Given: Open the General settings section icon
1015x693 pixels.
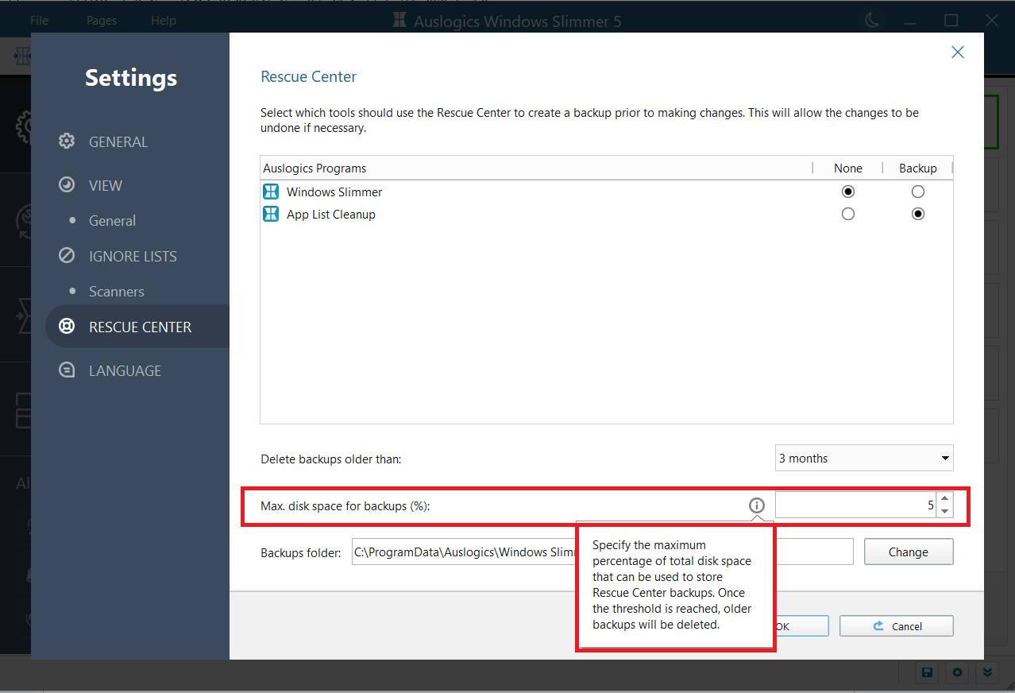Looking at the screenshot, I should click(x=67, y=141).
